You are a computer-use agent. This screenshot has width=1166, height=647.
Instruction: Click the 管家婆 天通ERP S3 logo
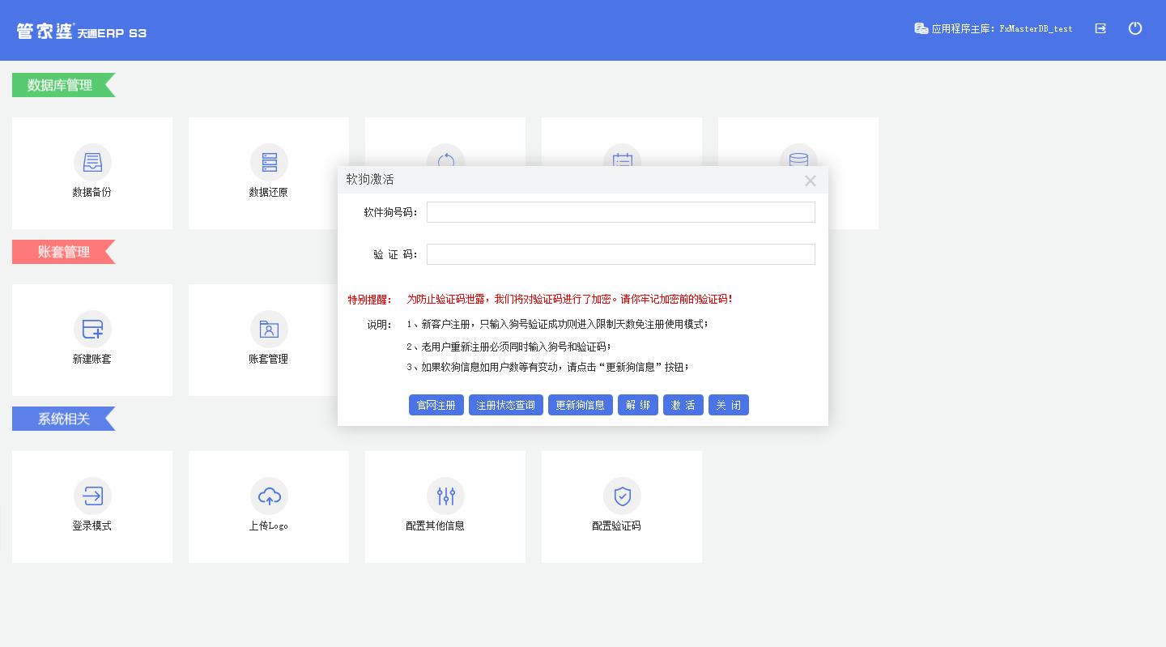82,32
